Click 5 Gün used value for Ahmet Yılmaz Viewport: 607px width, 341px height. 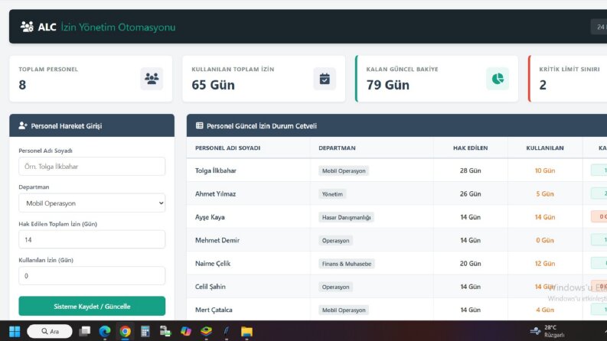545,193
